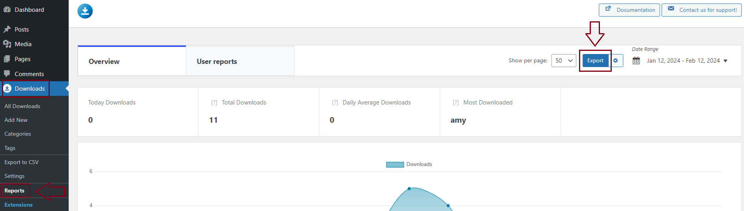The width and height of the screenshot is (744, 211).
Task: Click the Posts pushpin icon
Action: click(7, 29)
